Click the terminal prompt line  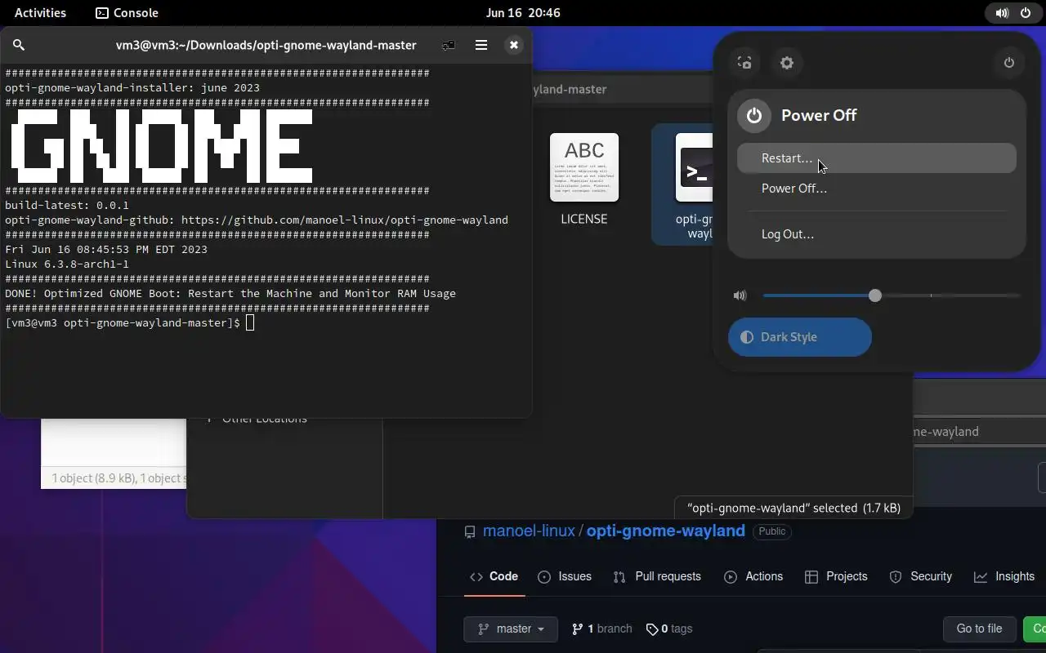[x=130, y=323]
